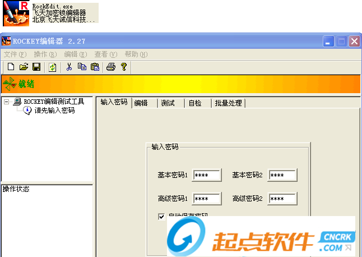Open the 查看(V) menu
The height and width of the screenshot is (257, 362).
coord(106,54)
